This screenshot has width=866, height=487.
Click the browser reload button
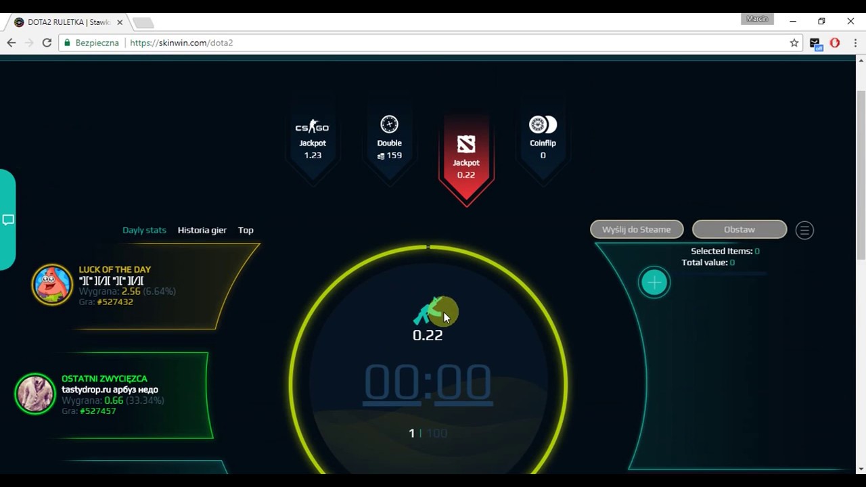pos(47,43)
